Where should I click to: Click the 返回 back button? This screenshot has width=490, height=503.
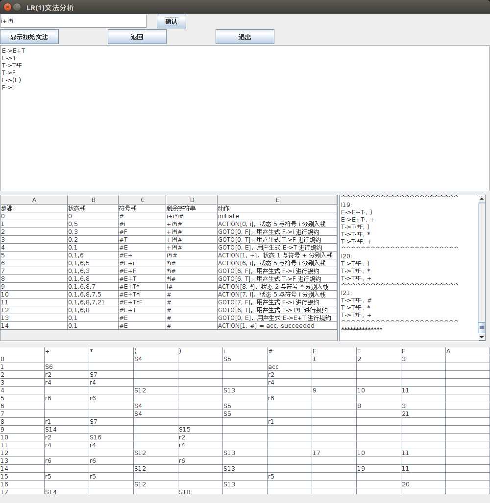click(x=137, y=37)
